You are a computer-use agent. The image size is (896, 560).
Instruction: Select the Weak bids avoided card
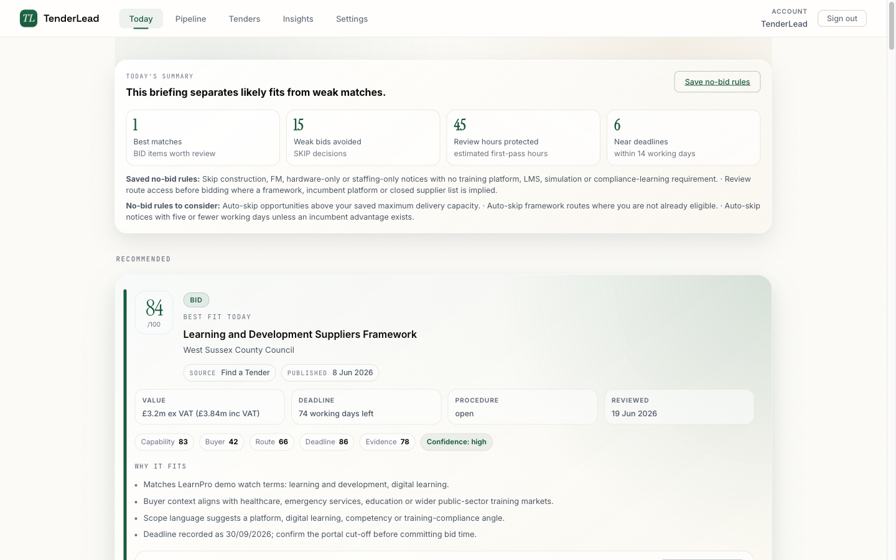tap(363, 138)
